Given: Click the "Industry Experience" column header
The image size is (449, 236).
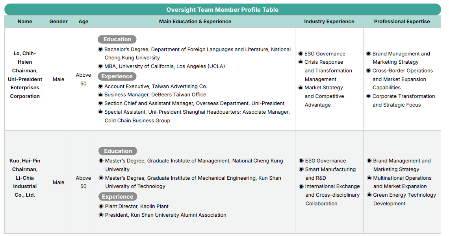Looking at the screenshot, I should pyautogui.click(x=329, y=22).
